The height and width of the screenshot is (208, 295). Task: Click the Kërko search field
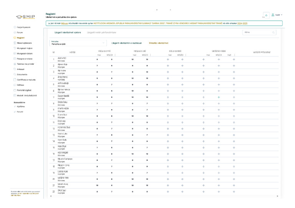pyautogui.click(x=257, y=33)
